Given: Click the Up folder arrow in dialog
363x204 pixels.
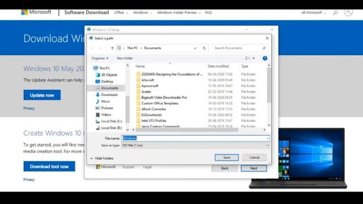Looking at the screenshot, I should coord(112,48).
